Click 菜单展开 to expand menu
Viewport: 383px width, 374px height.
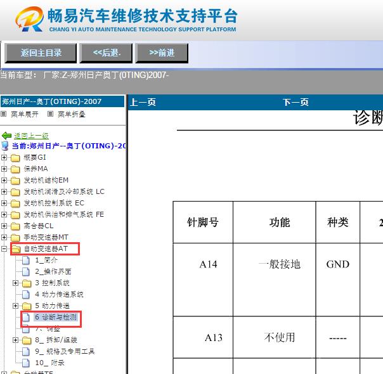25,114
